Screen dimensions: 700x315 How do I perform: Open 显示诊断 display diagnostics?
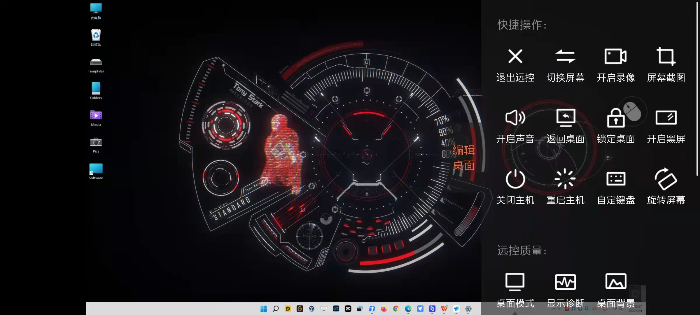click(x=565, y=291)
